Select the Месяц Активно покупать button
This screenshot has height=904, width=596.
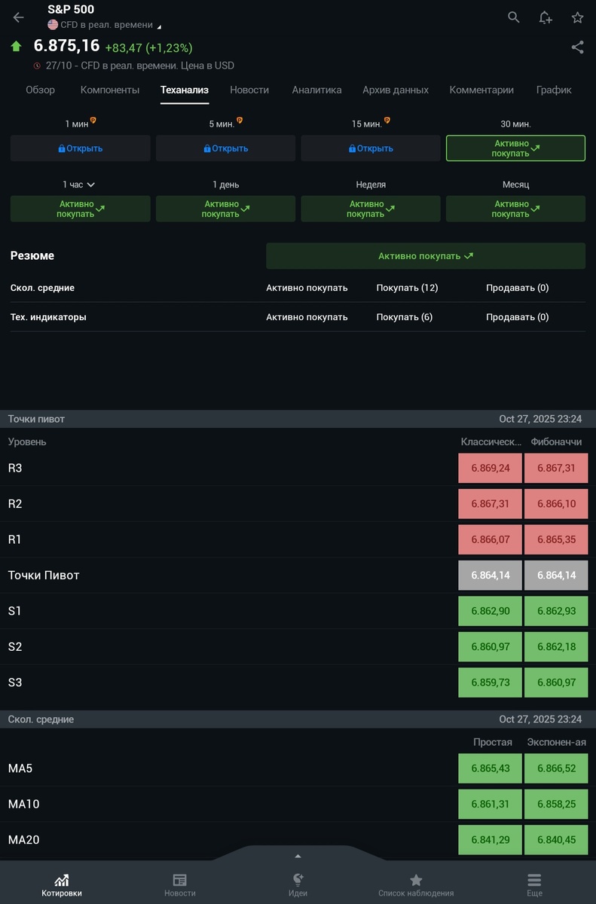pyautogui.click(x=516, y=209)
